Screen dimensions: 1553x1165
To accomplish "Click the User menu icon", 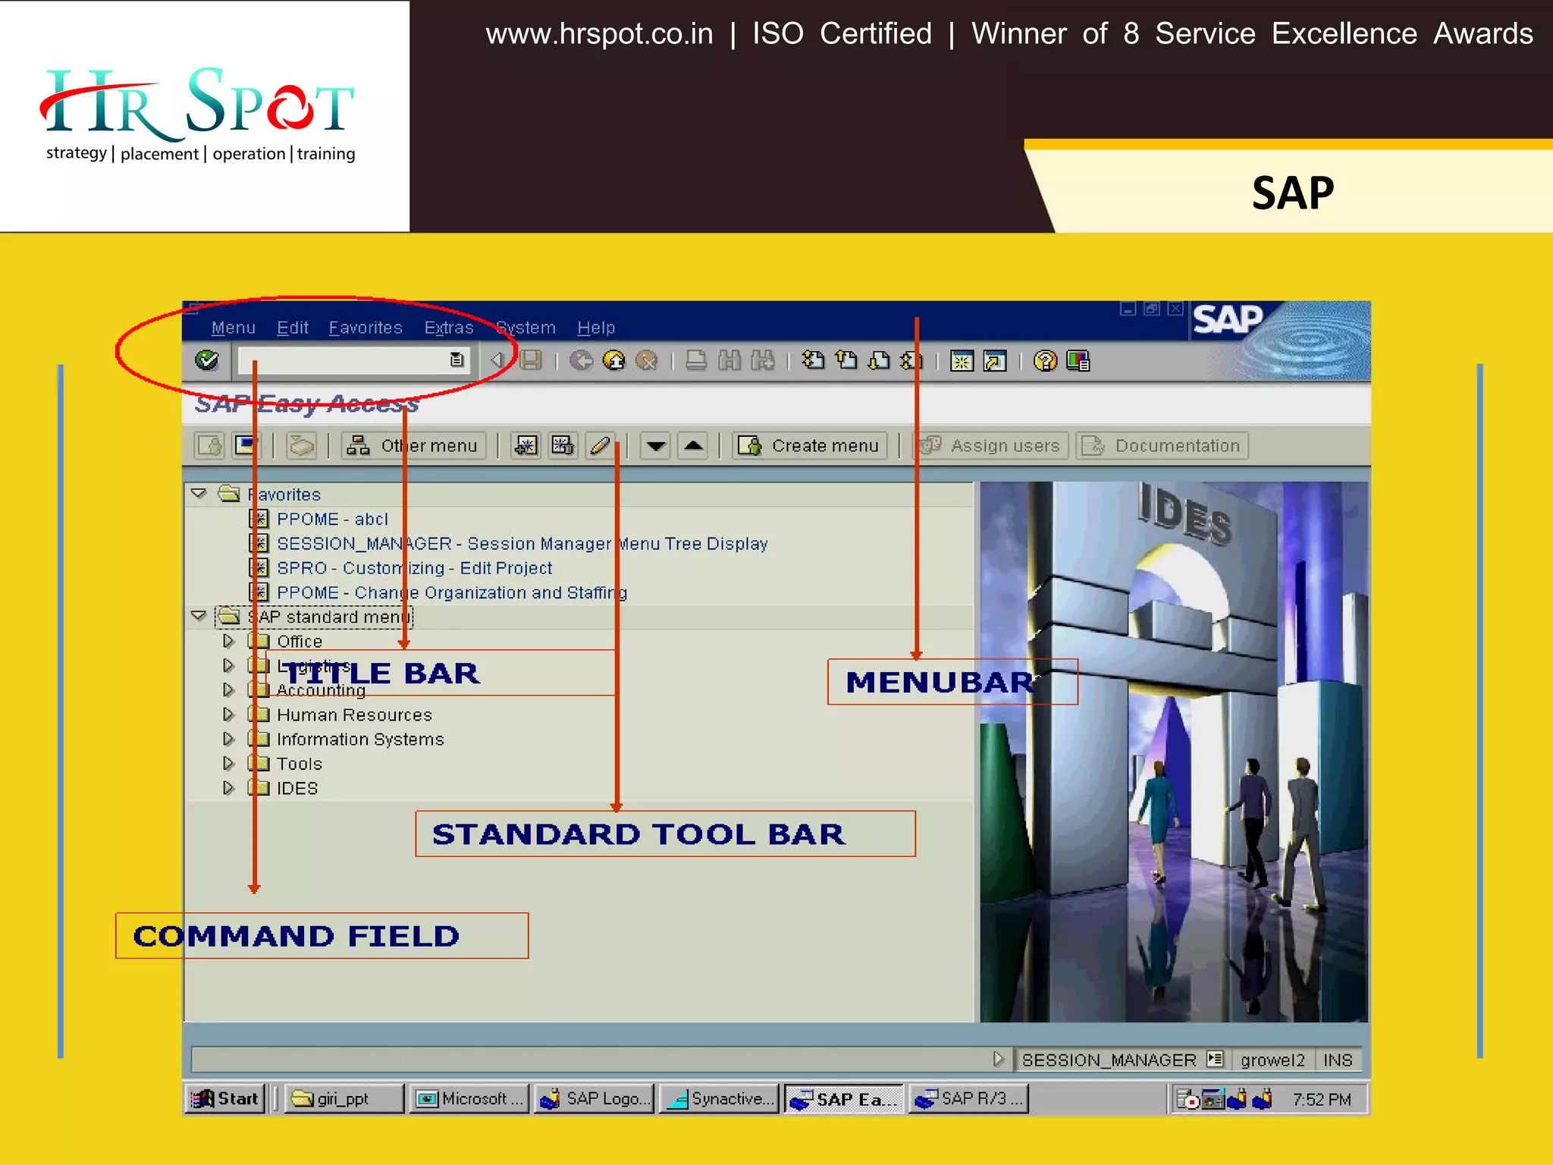I will (210, 445).
